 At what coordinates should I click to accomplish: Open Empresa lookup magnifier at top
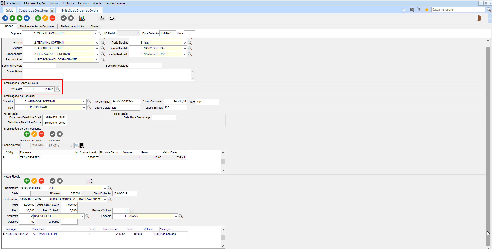[x=100, y=33]
